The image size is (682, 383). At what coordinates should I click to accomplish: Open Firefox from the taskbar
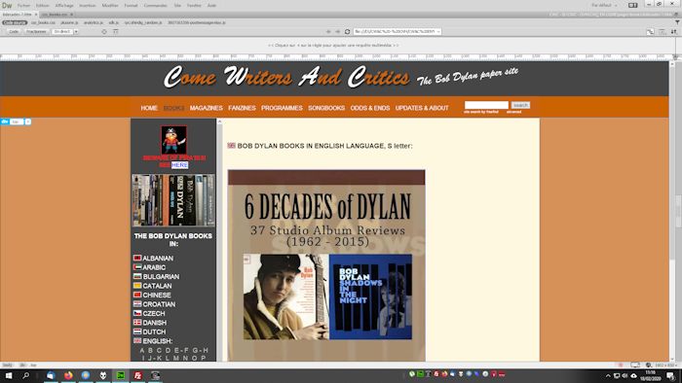[68, 375]
